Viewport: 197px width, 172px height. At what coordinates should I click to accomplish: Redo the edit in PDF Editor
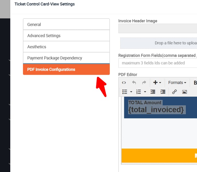click(x=144, y=83)
